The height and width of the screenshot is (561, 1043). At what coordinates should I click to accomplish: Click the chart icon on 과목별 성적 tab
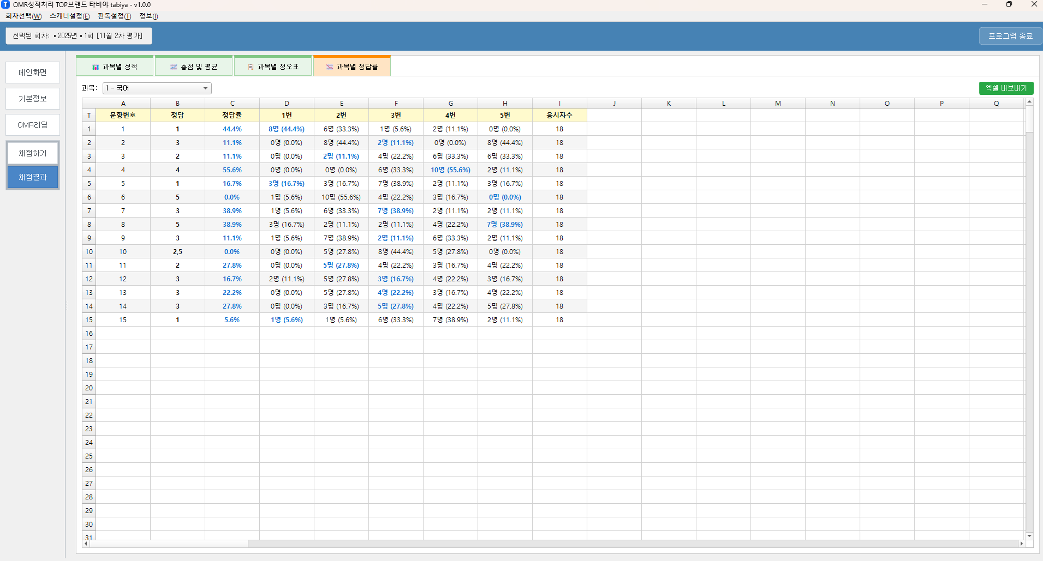click(x=96, y=67)
